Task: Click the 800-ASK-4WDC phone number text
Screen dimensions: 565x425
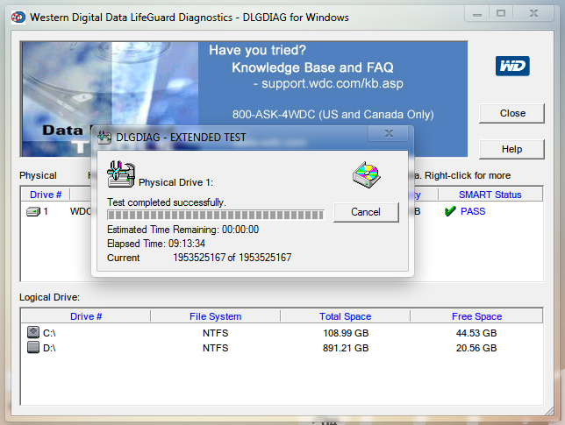Action: (333, 115)
